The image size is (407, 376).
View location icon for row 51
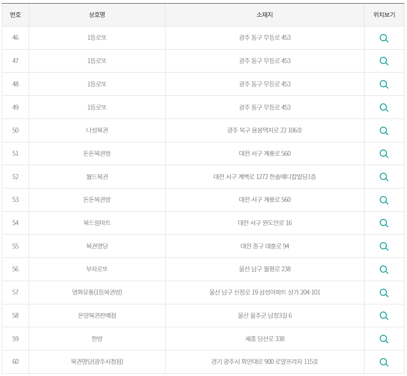tap(384, 154)
